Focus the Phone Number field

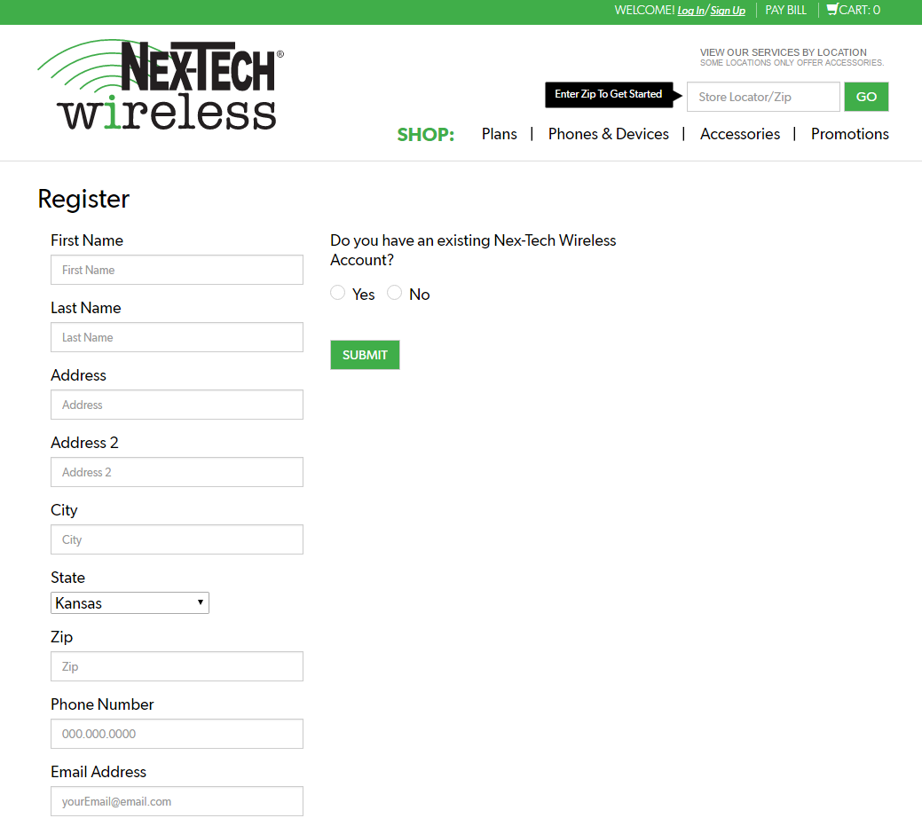pos(177,735)
